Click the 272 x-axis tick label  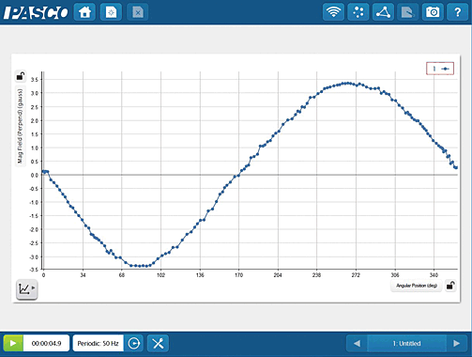[356, 275]
